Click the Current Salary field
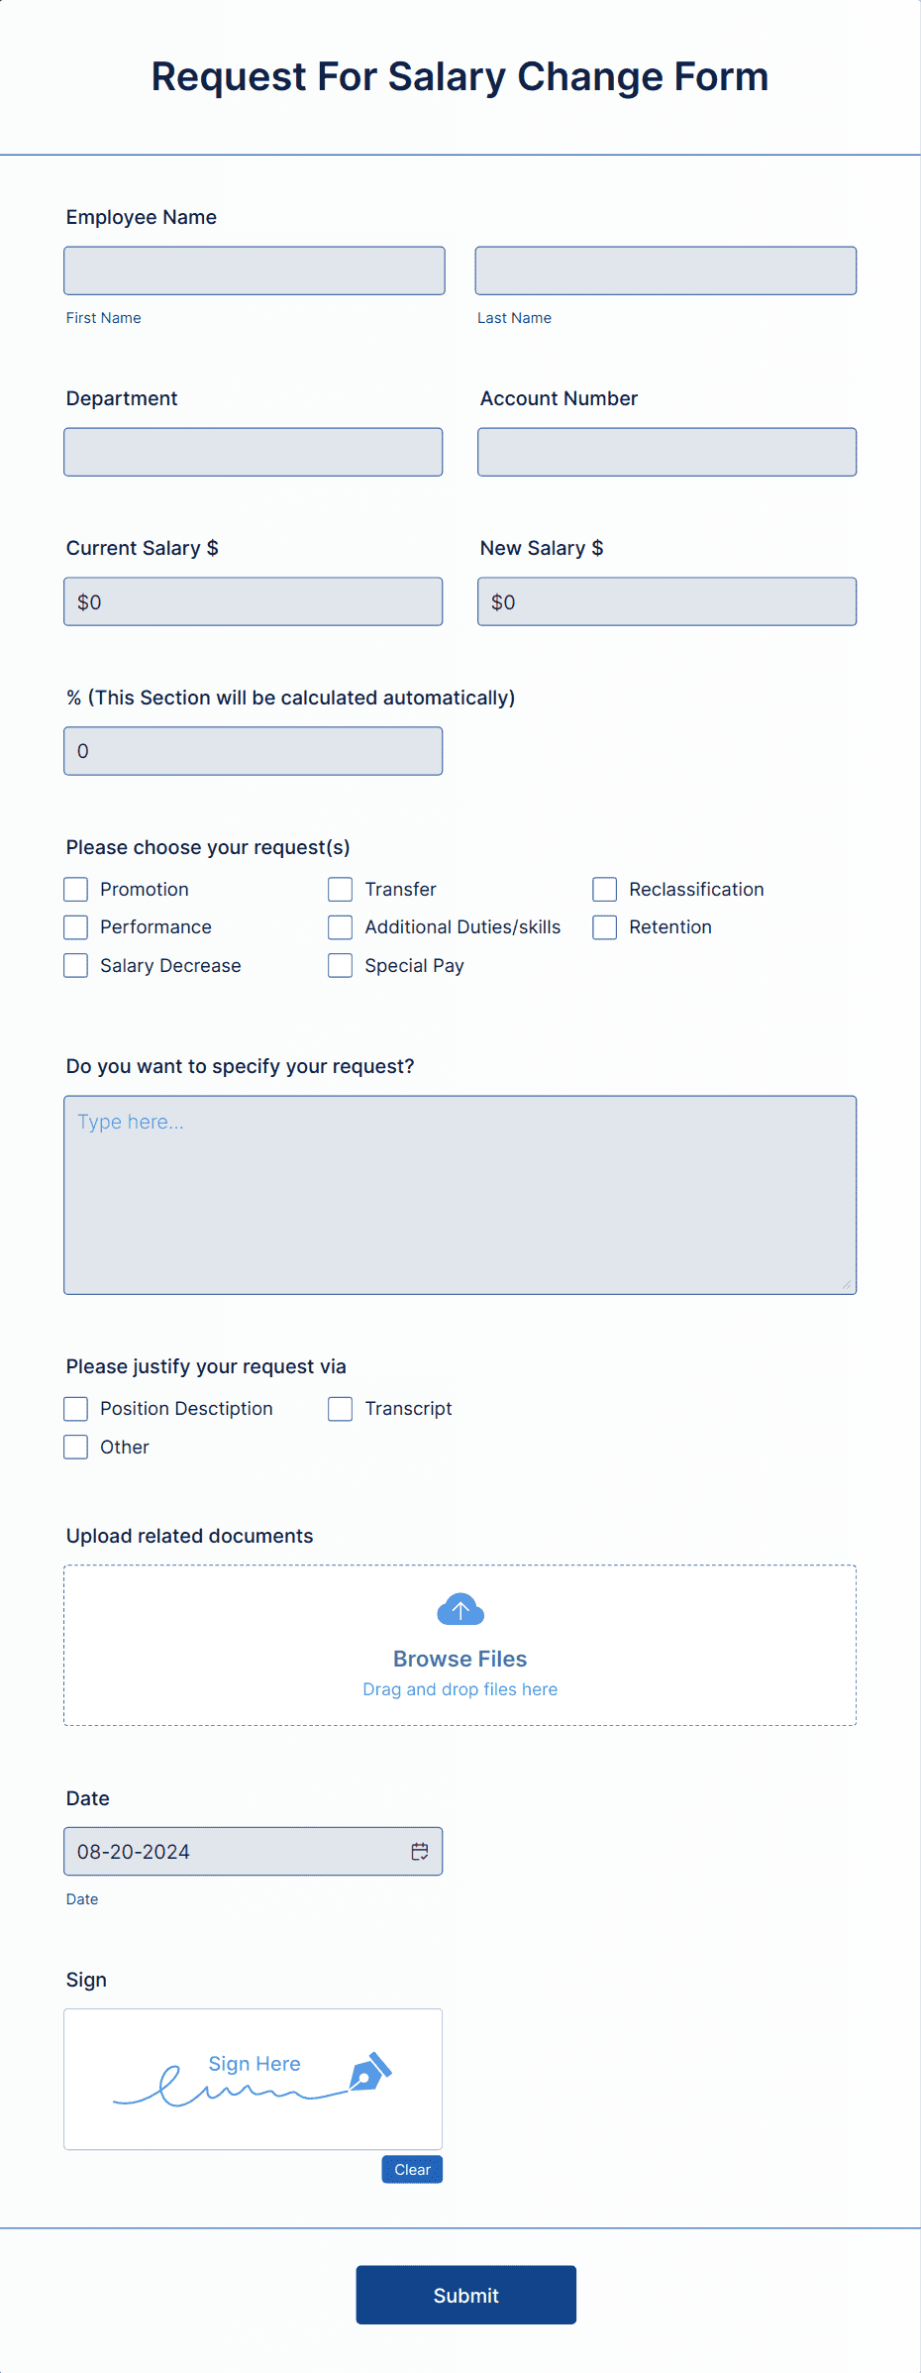Image resolution: width=921 pixels, height=2373 pixels. point(253,600)
